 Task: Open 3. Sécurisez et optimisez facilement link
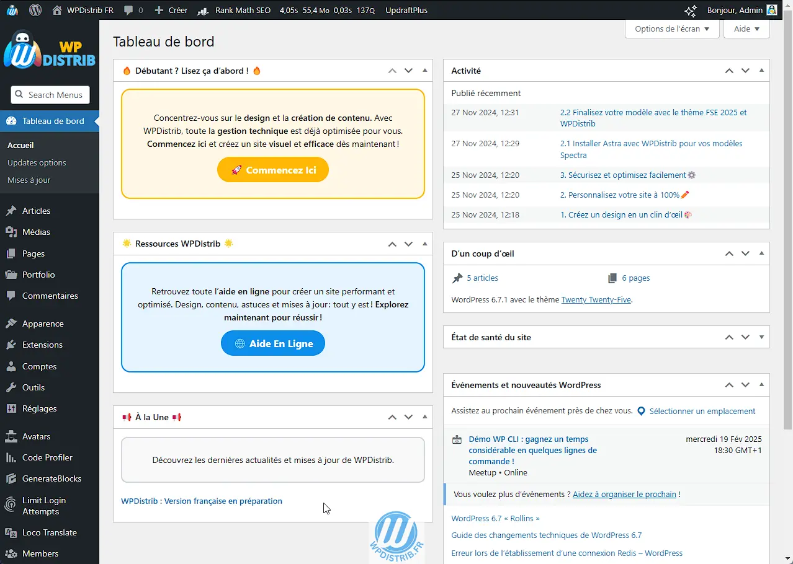pyautogui.click(x=623, y=175)
